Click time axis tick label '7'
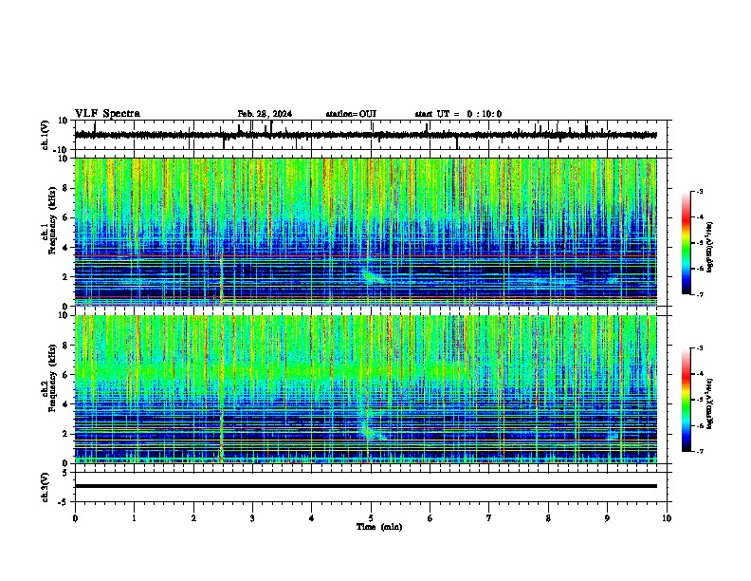751x581 pixels. 489,518
